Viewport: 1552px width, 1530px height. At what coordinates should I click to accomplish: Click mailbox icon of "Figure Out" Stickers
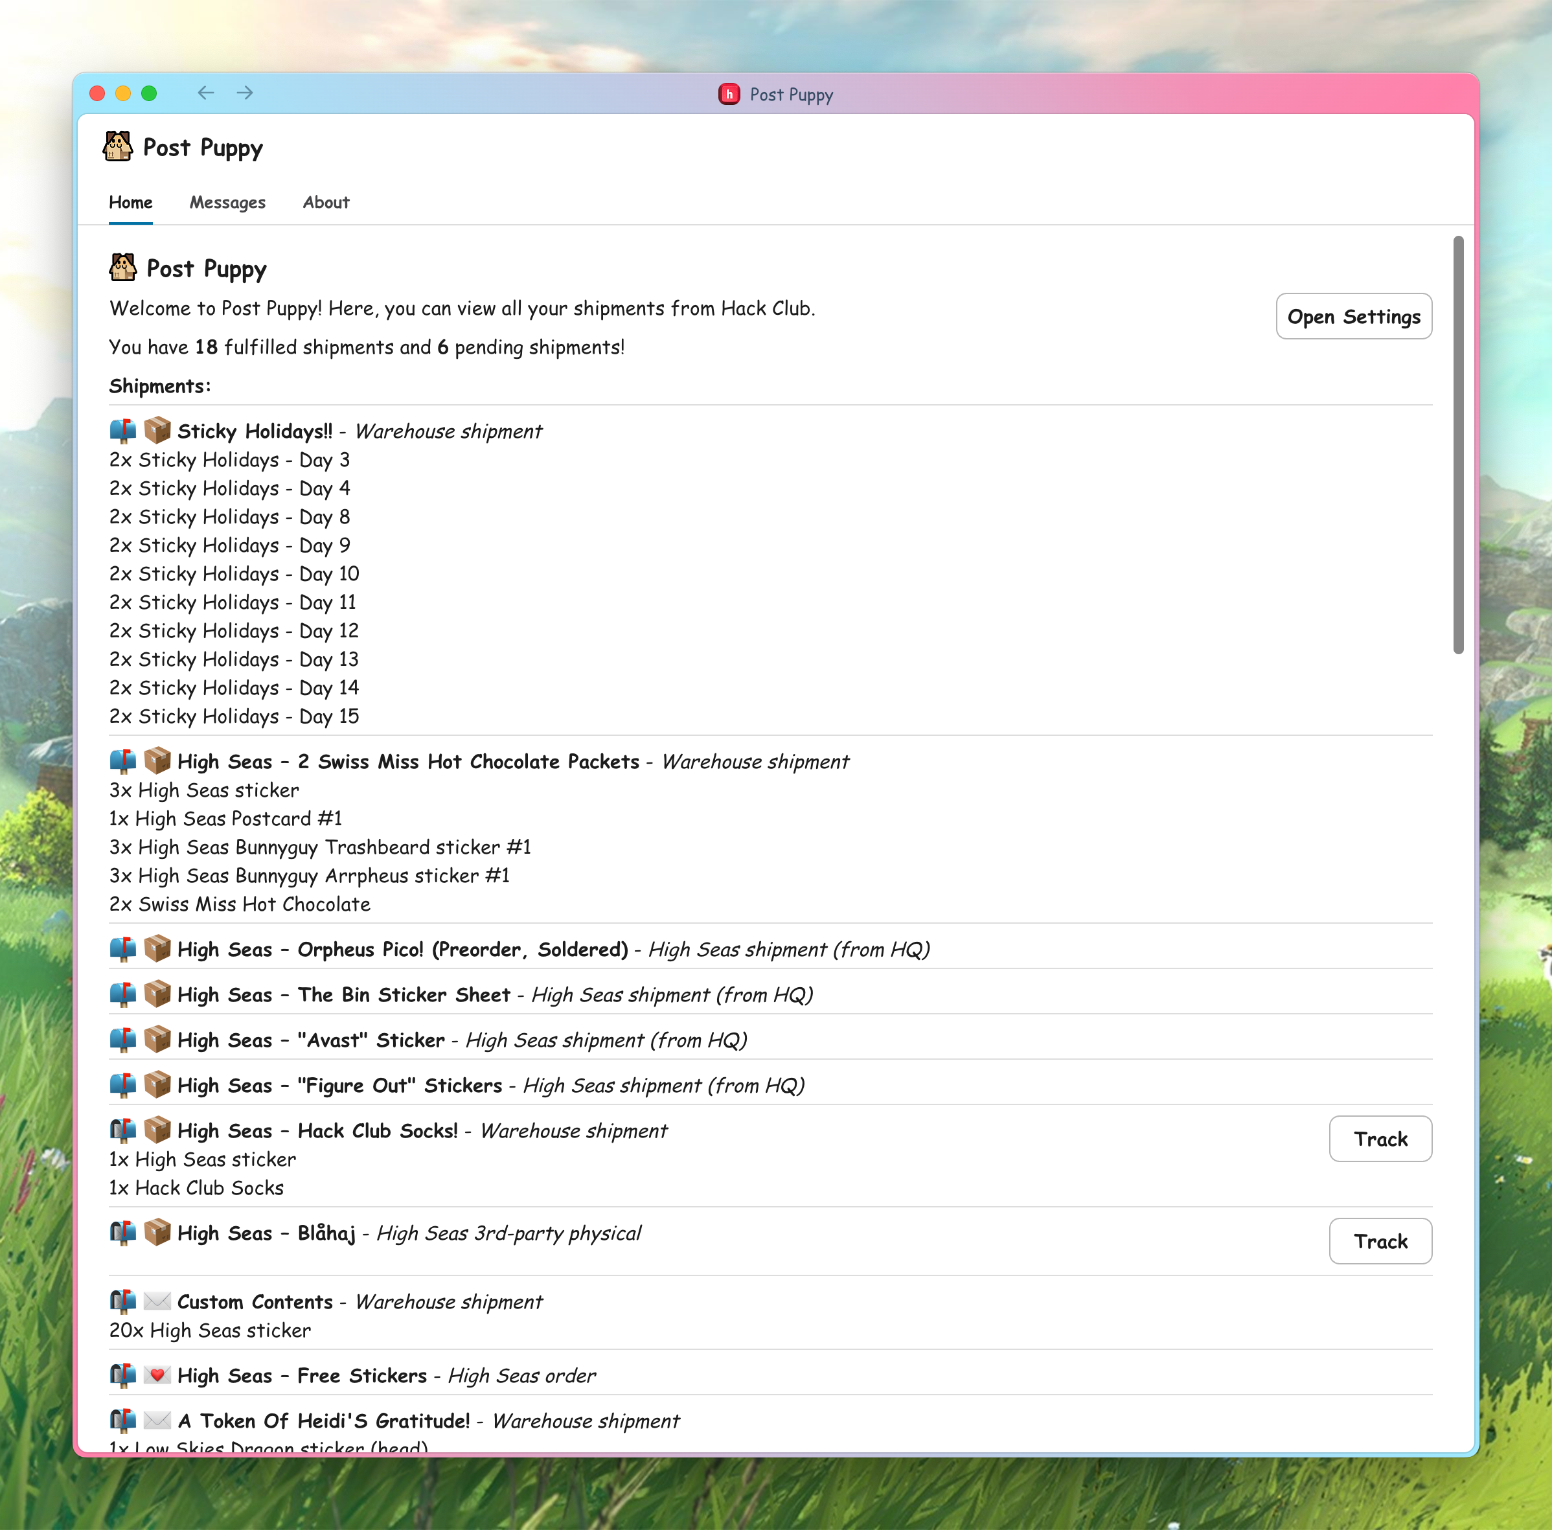tap(123, 1085)
